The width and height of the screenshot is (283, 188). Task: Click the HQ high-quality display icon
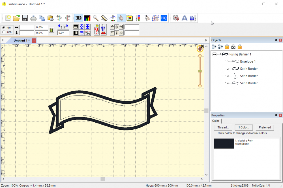click(164, 18)
